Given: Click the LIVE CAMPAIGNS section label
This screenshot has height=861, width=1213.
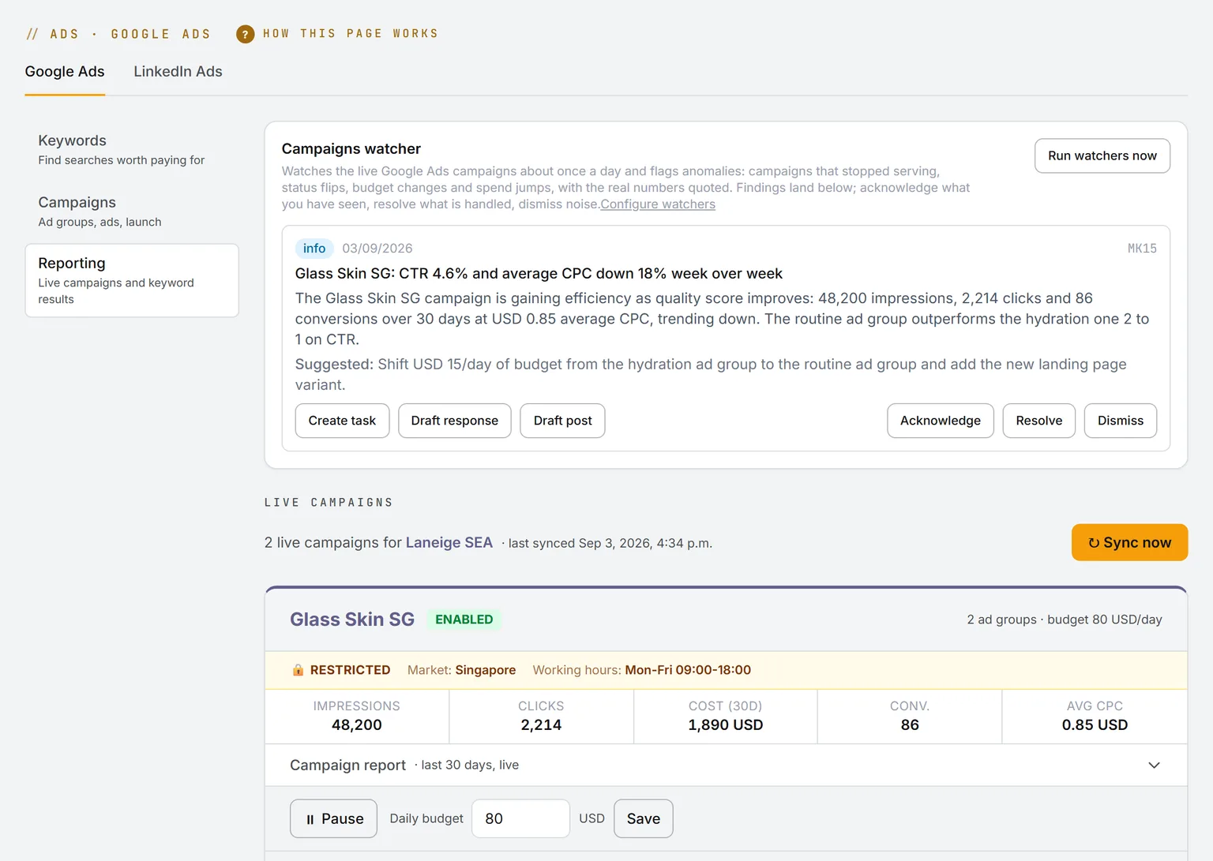Looking at the screenshot, I should tap(329, 503).
